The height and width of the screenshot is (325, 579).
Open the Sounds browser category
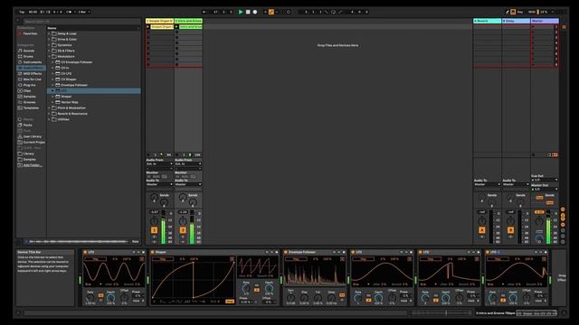(29, 51)
